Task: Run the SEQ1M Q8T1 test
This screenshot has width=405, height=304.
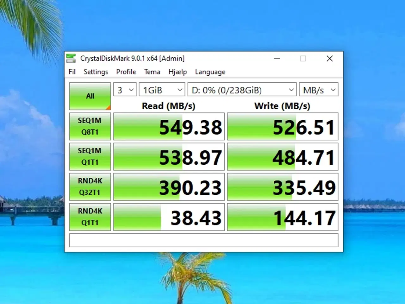Action: pos(90,126)
